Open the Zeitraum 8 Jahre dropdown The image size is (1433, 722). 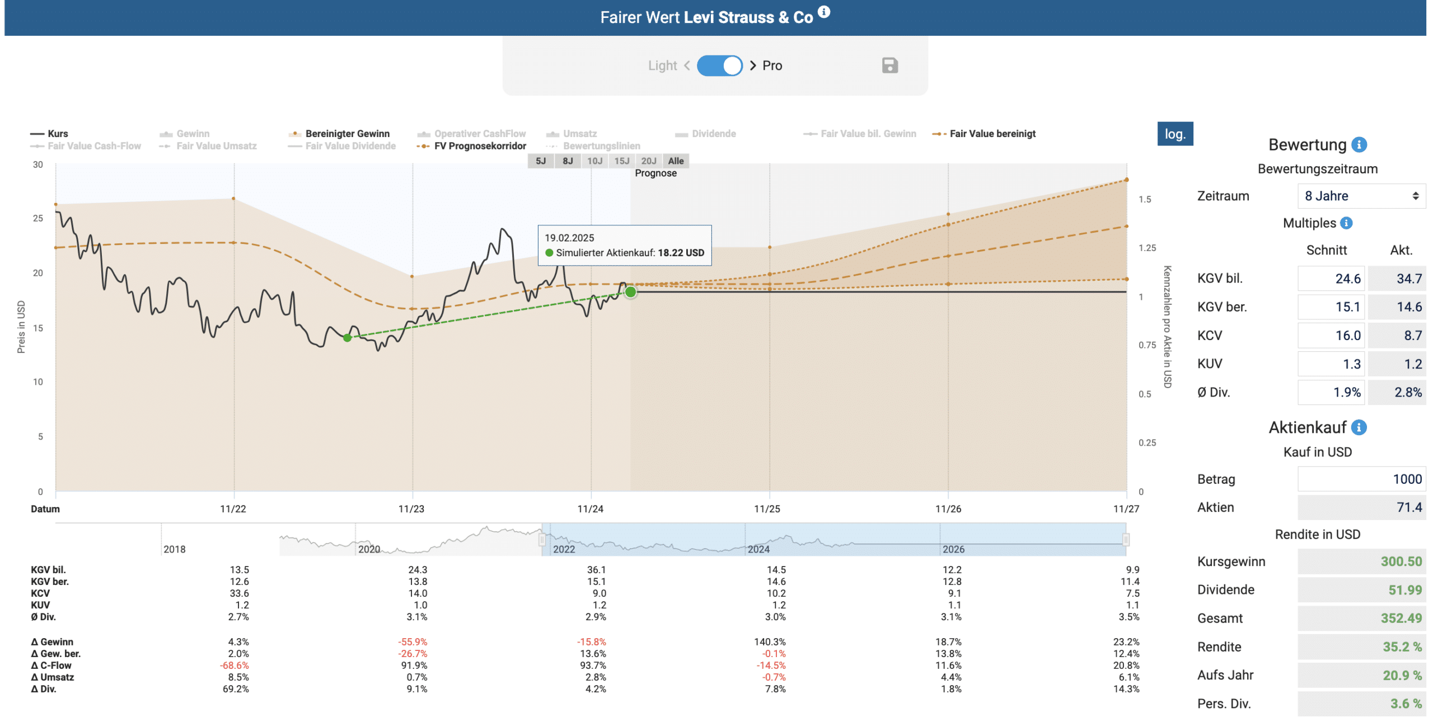(1361, 196)
